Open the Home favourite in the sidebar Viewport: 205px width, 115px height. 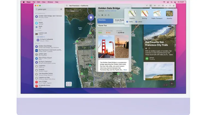click(49, 23)
